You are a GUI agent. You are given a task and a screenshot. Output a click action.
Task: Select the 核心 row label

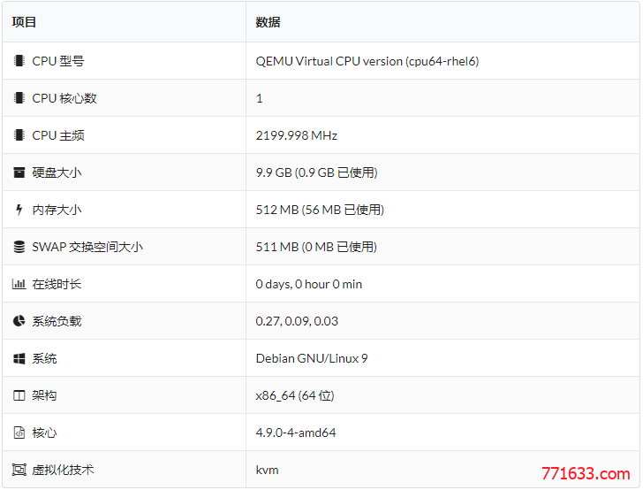click(x=44, y=433)
